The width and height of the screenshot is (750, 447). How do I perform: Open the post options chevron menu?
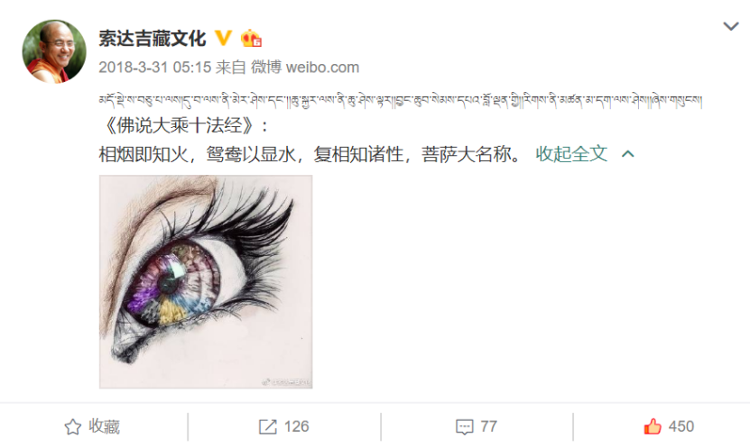pyautogui.click(x=731, y=26)
